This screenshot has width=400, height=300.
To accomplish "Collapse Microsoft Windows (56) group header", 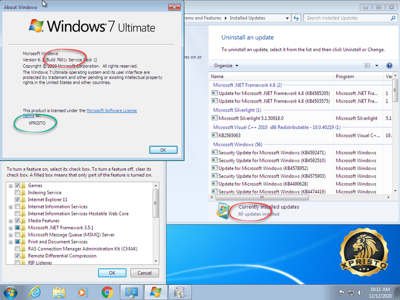I will tap(238, 144).
